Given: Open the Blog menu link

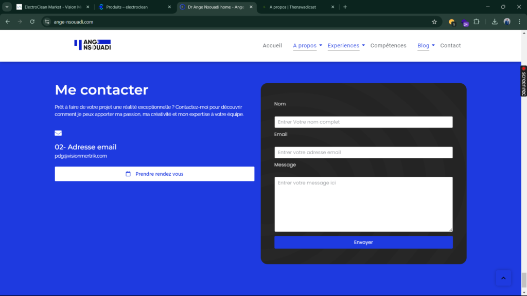Looking at the screenshot, I should [423, 46].
